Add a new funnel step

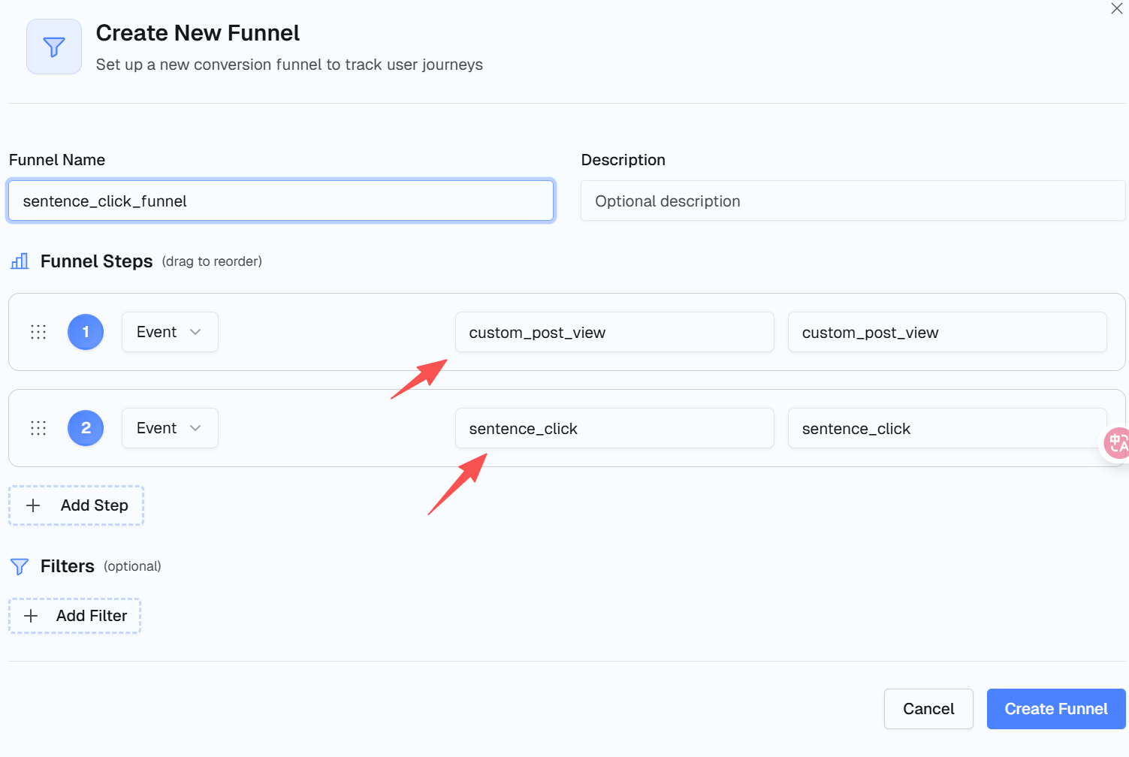(76, 505)
